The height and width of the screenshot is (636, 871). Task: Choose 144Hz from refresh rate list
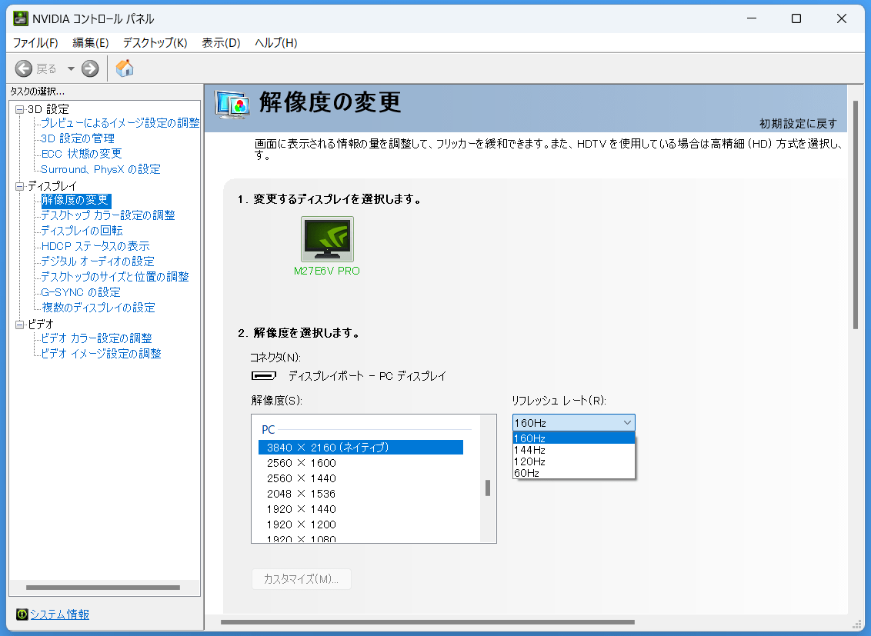pos(529,450)
